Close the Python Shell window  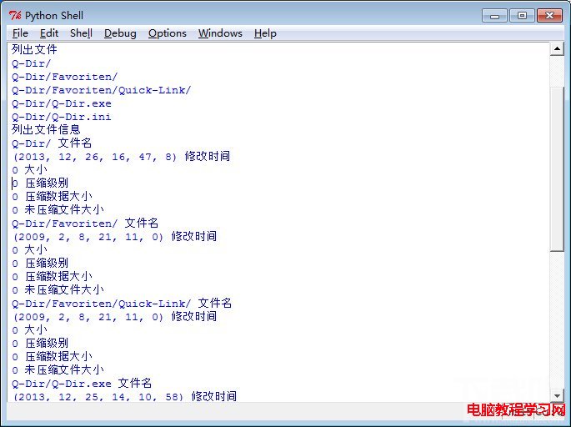click(x=549, y=16)
